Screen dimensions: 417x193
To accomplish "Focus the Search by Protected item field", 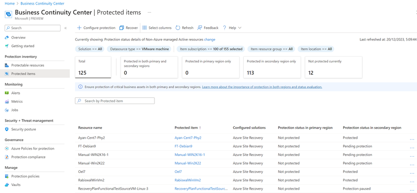I will click(x=115, y=101).
